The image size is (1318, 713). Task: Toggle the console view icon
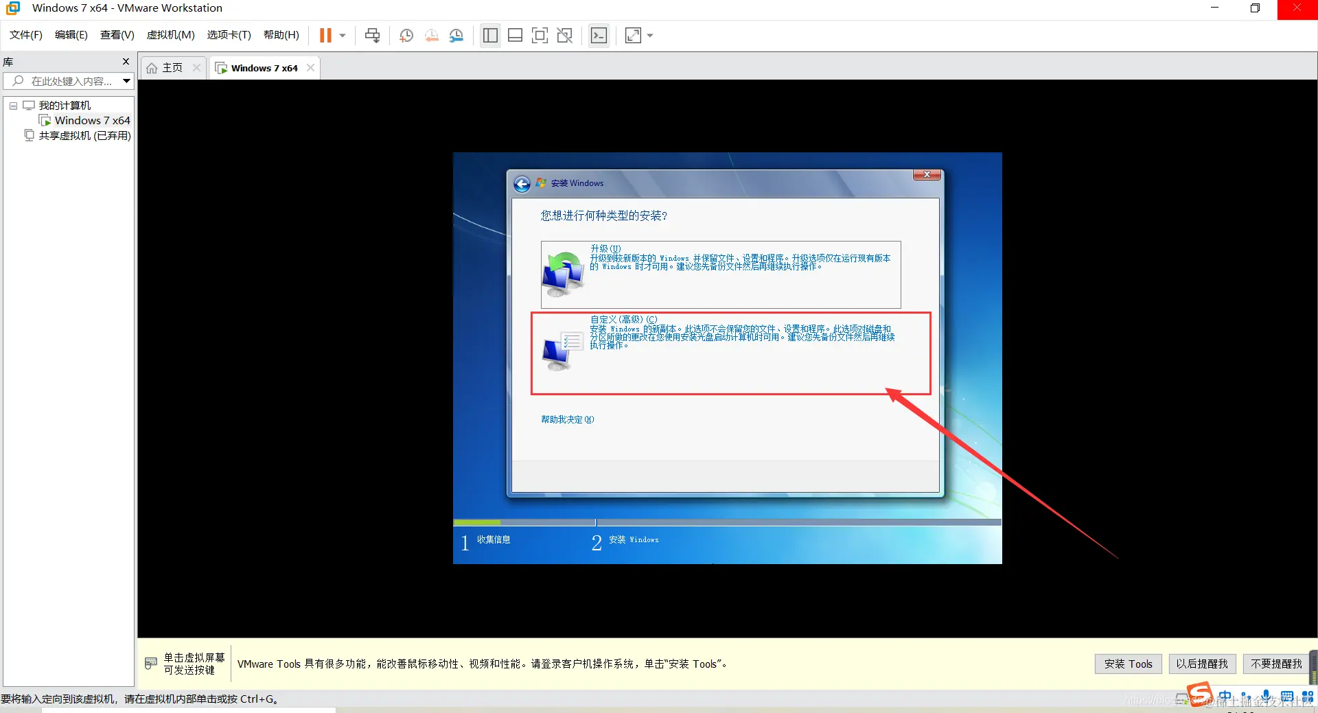[599, 35]
